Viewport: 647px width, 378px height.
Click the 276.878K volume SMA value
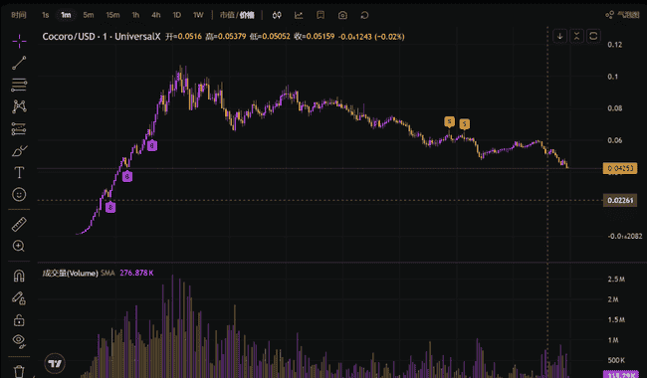point(136,273)
